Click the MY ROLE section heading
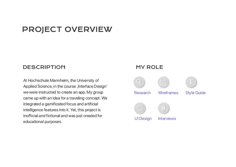This screenshot has height=167, width=236. coord(149,67)
